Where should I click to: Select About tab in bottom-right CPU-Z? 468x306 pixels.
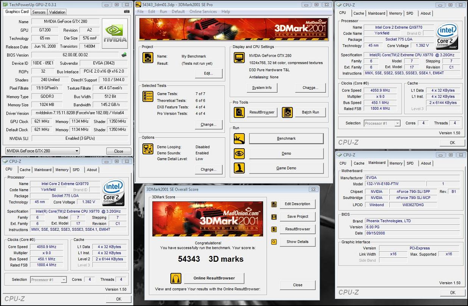[426, 163]
